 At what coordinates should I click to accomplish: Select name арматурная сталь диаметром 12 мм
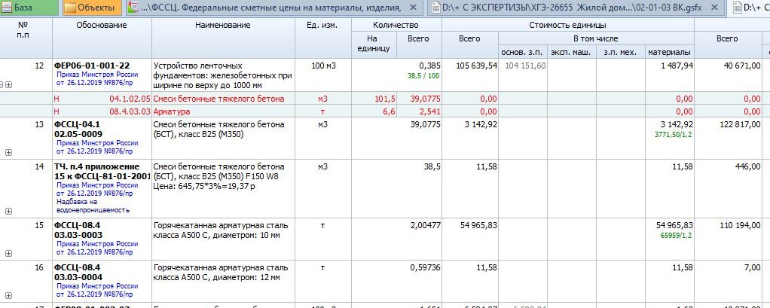[221, 272]
